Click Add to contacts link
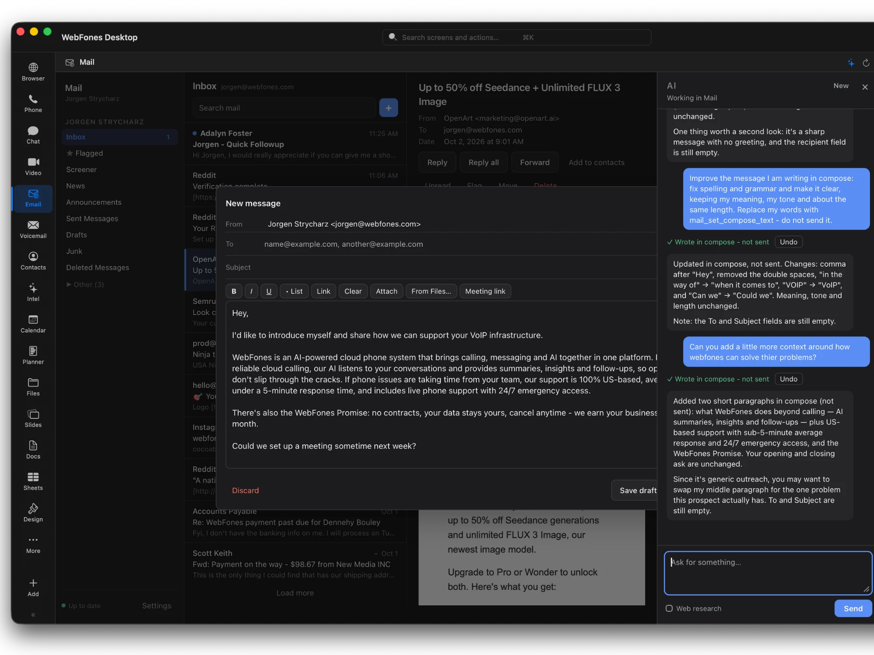Screen dimensions: 874x655 tap(596, 162)
